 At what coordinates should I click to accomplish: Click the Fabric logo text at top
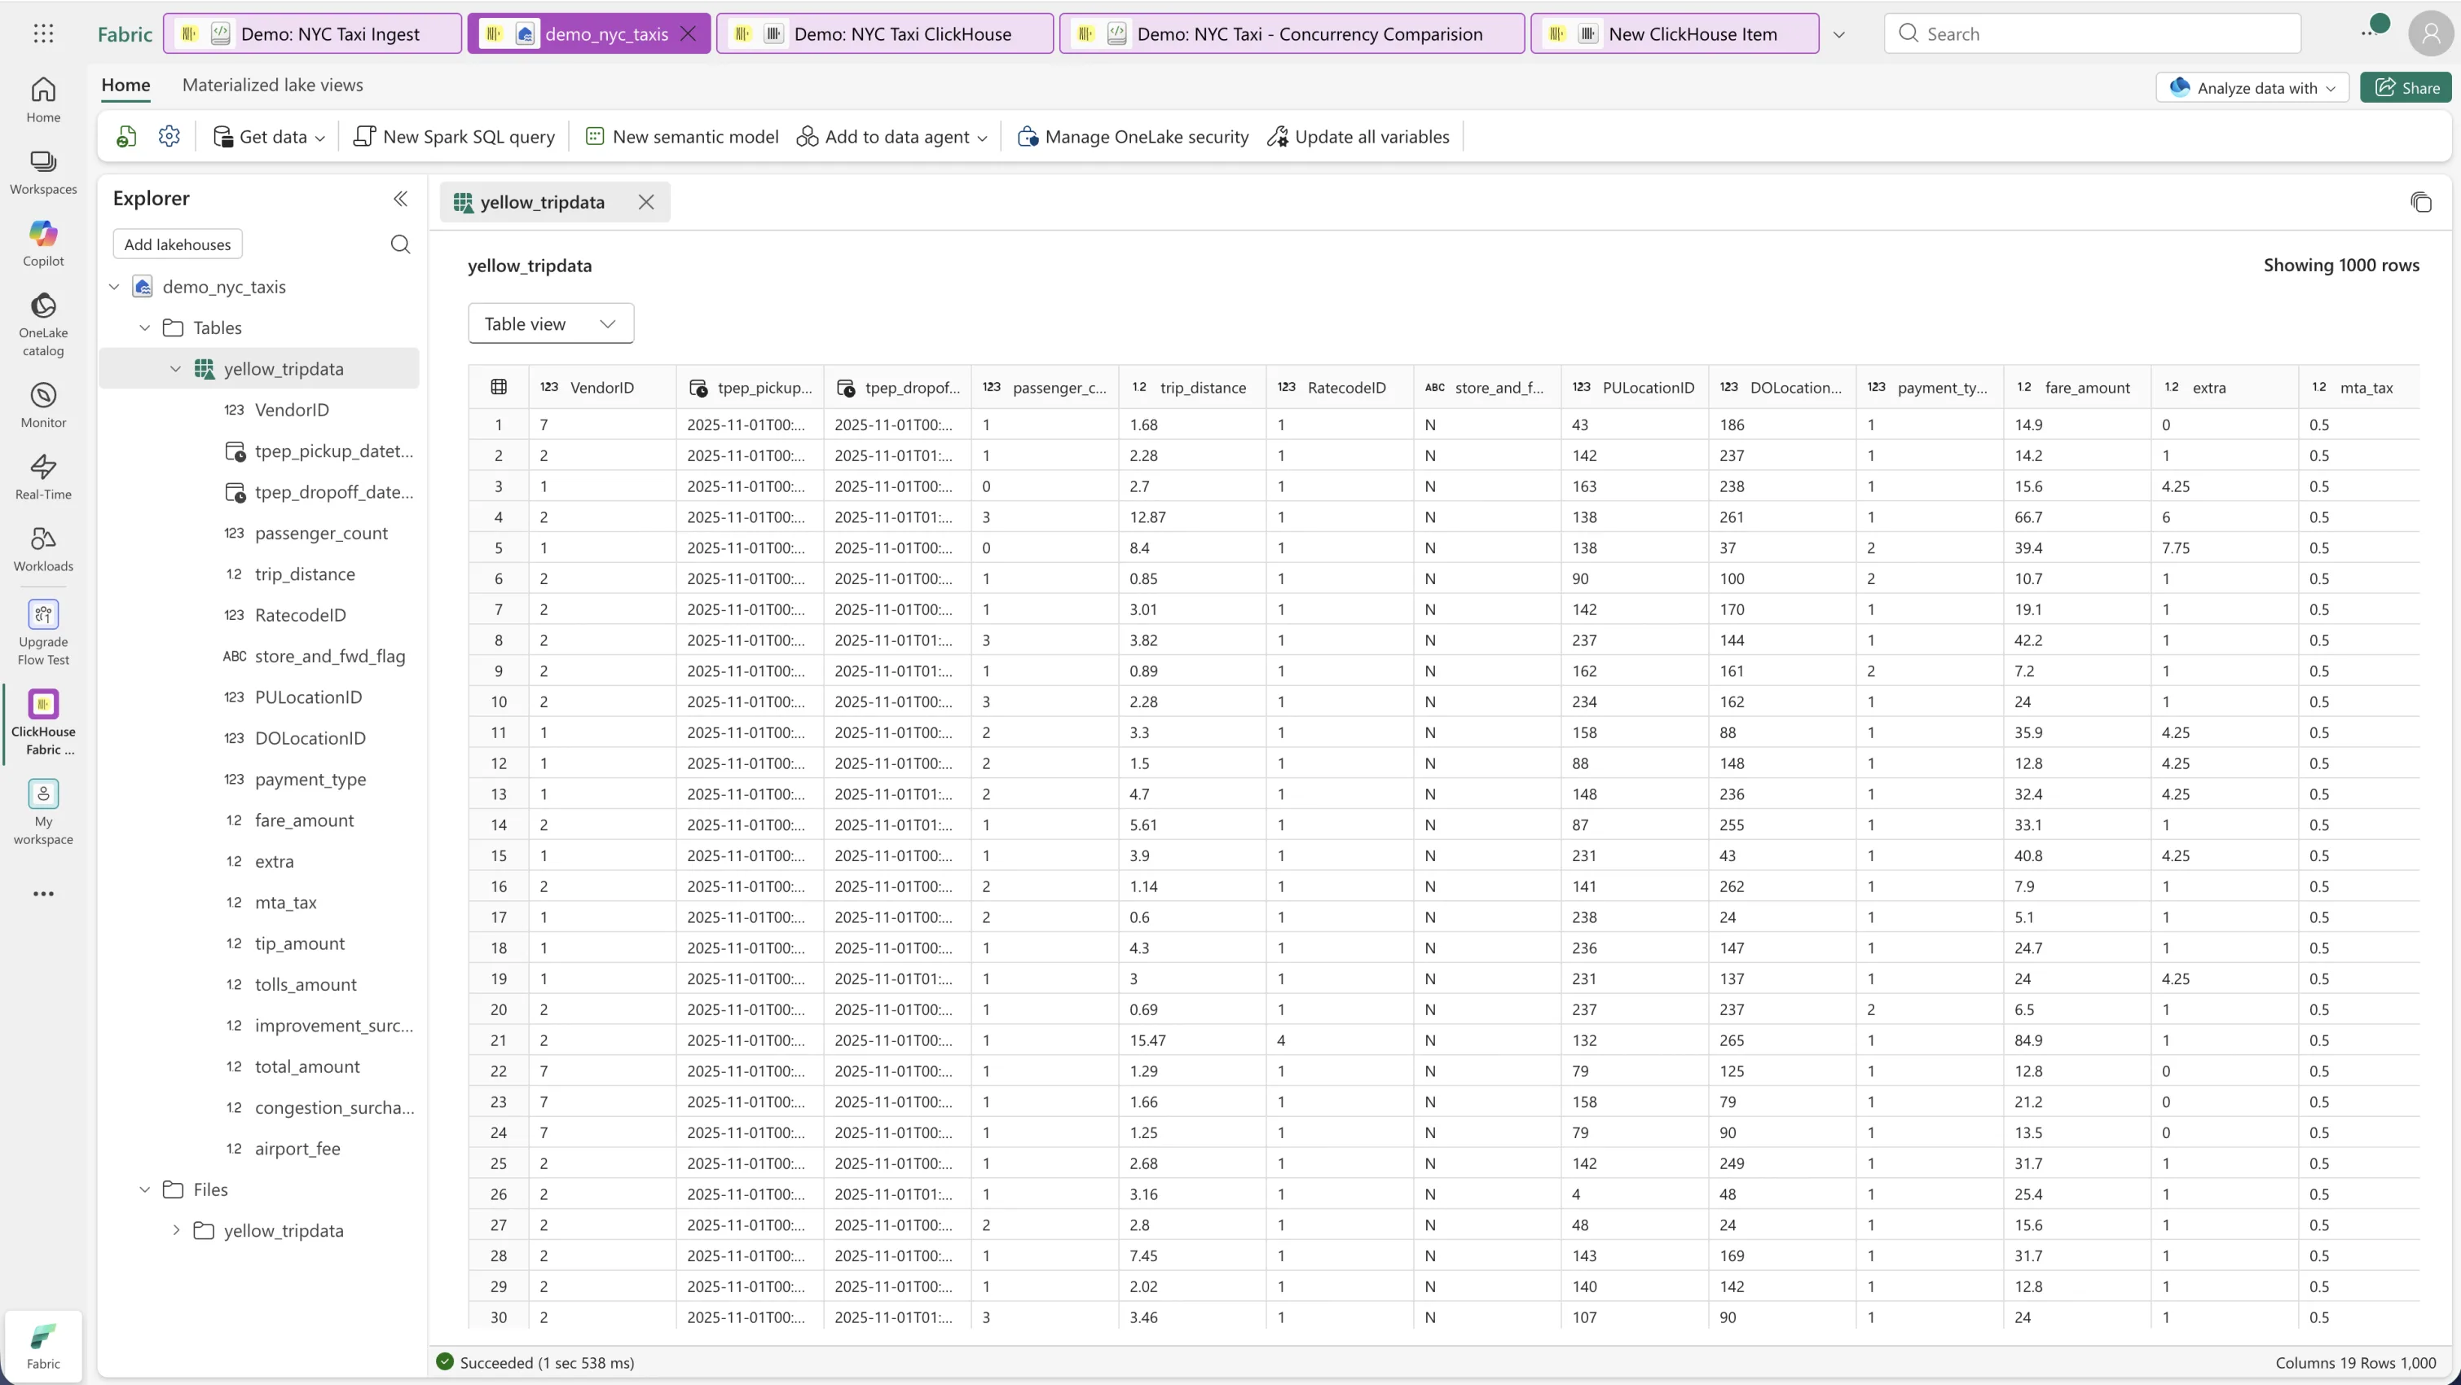[125, 34]
